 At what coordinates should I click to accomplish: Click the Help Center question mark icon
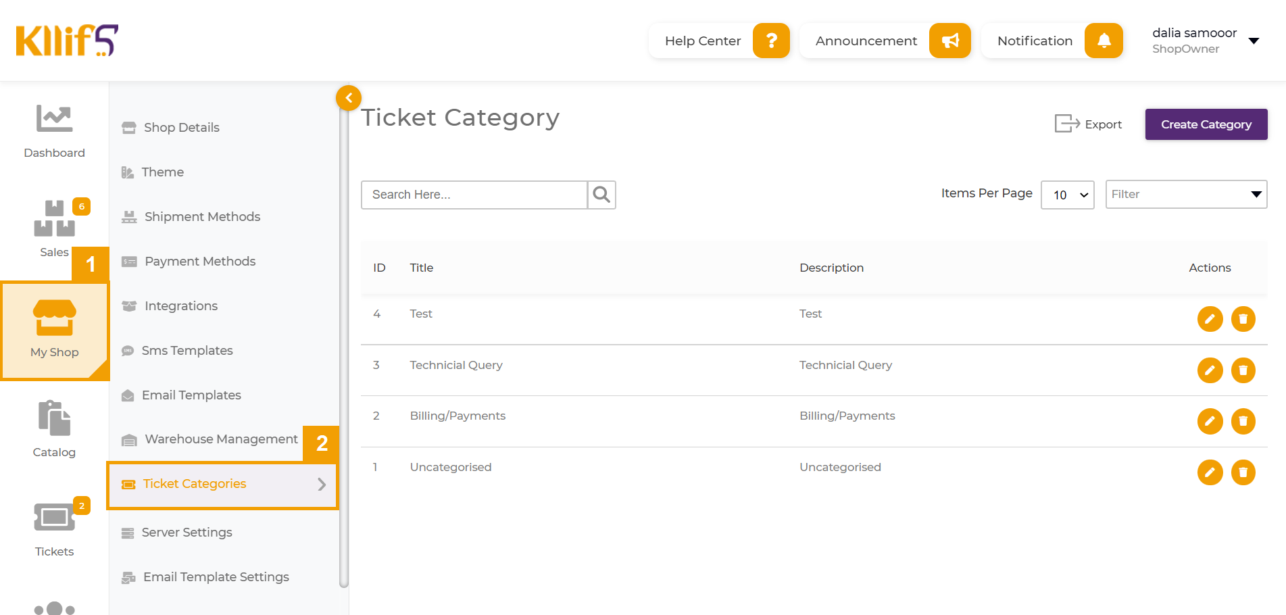(x=771, y=41)
